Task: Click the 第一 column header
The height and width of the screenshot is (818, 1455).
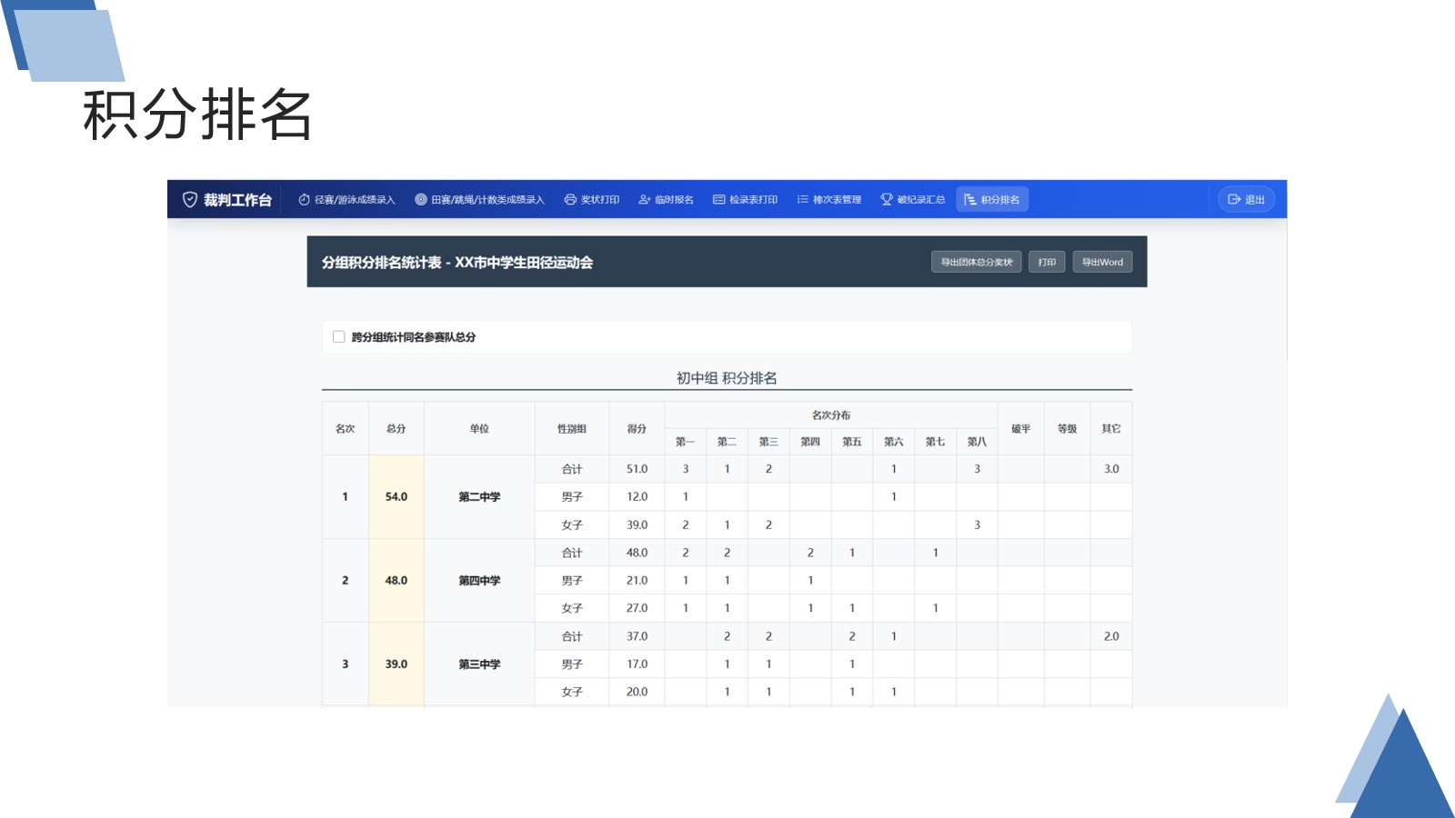Action: coord(686,442)
